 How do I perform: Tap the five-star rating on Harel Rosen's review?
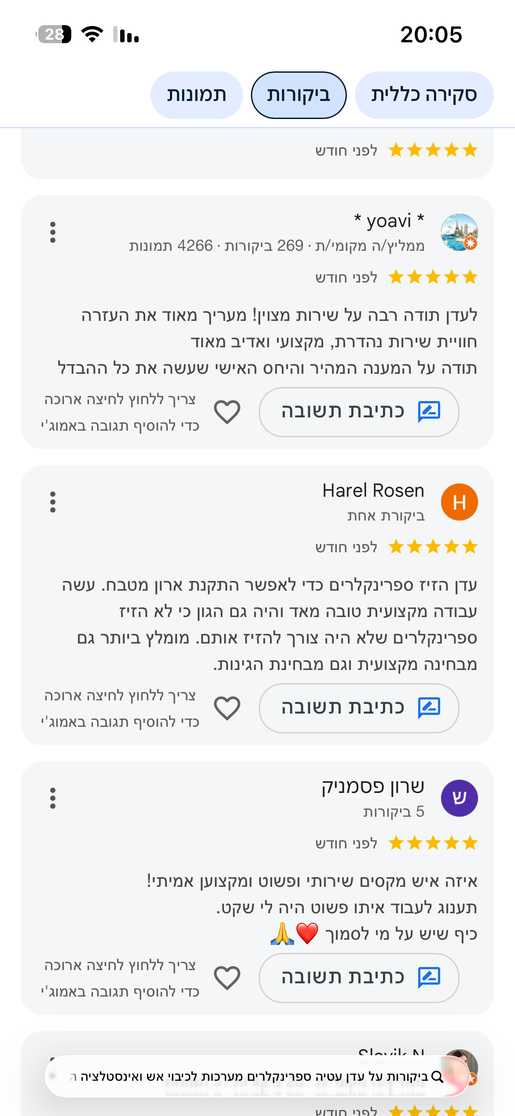pos(433,547)
